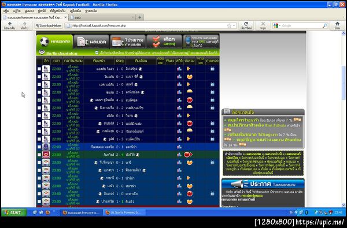Click TV icon in Newcastle 3-2 row
The image size is (347, 228).
click(x=212, y=108)
